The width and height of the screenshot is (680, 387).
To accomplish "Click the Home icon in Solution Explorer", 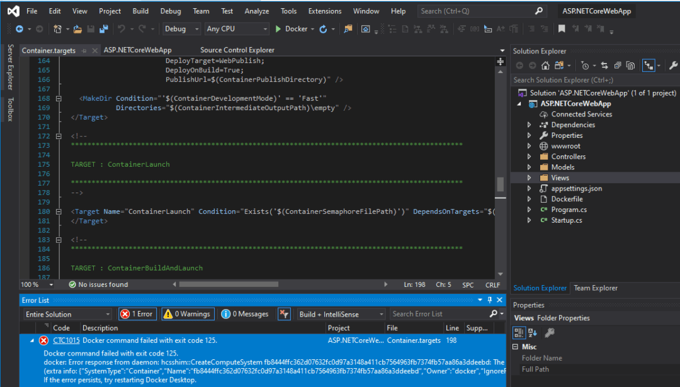I will [545, 65].
